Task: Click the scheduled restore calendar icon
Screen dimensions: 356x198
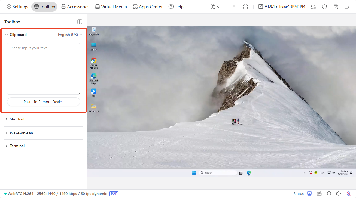Action: point(336,7)
